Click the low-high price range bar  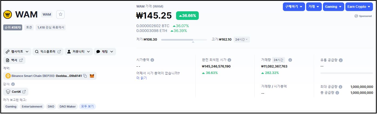click(184, 40)
